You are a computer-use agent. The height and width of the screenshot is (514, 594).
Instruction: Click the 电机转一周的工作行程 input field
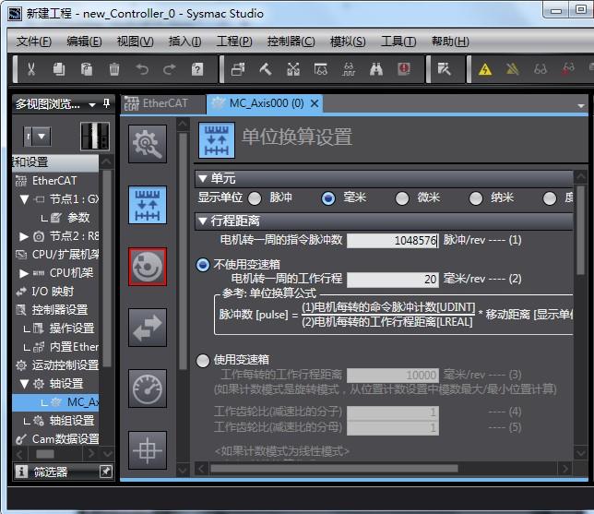click(x=394, y=280)
